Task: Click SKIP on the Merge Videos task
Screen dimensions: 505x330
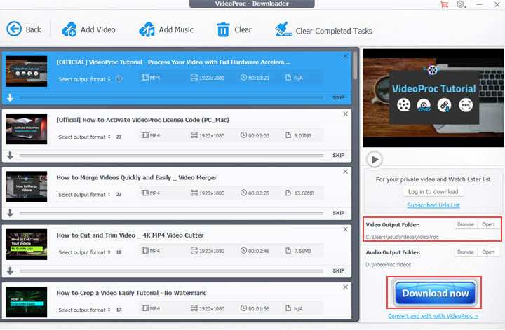Action: coord(339,213)
